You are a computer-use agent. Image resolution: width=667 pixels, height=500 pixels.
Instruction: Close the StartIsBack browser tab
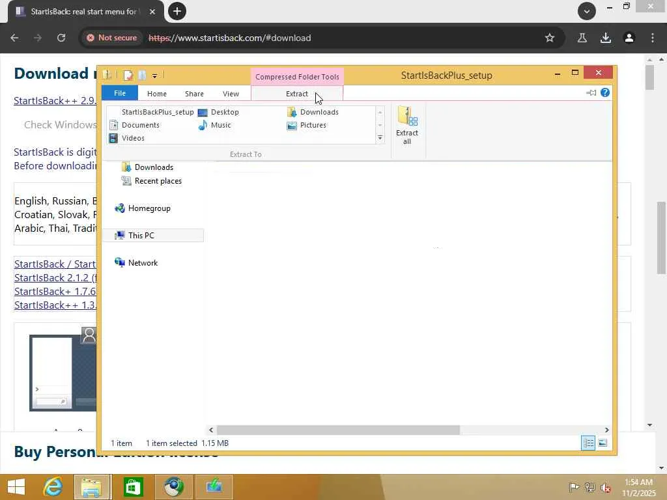click(152, 12)
